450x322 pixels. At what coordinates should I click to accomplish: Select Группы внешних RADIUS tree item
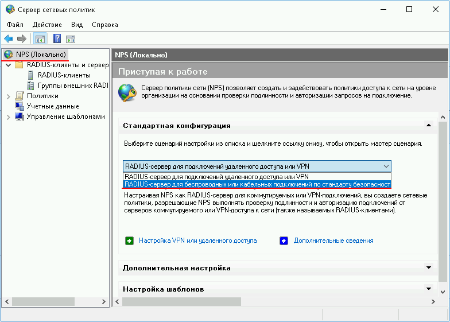[x=73, y=86]
